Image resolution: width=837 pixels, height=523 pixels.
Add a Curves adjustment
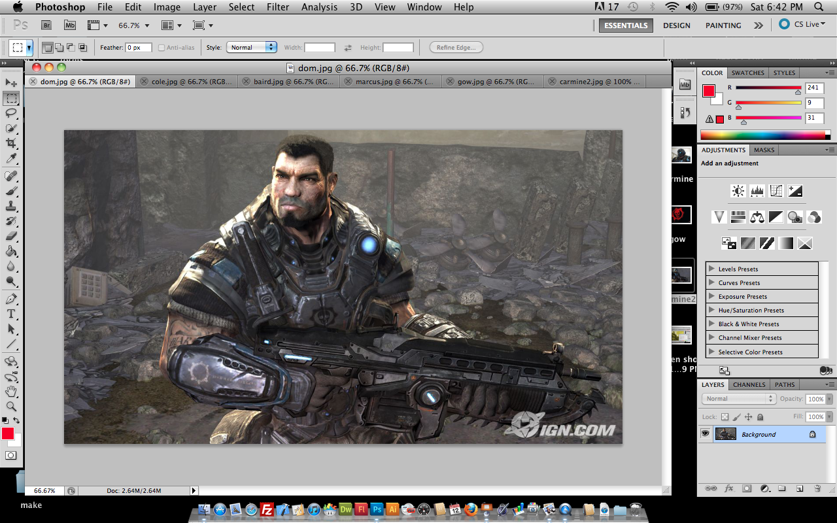(776, 191)
